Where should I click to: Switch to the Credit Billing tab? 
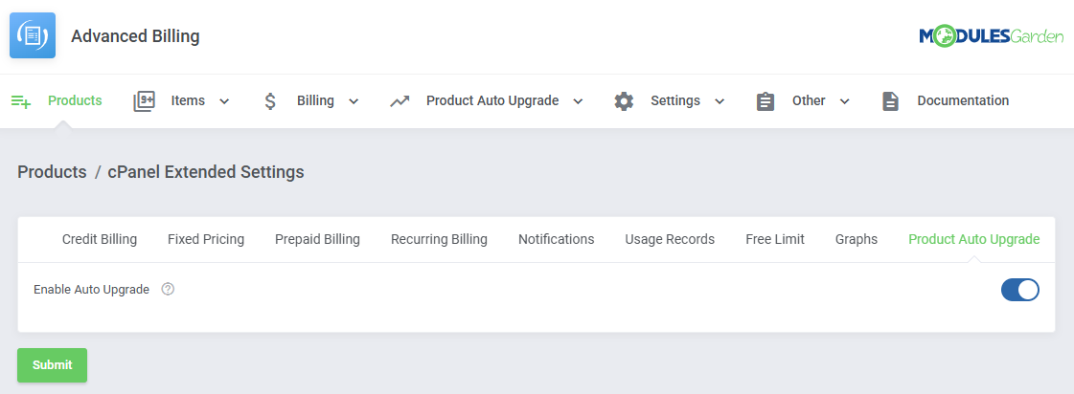[x=100, y=239]
